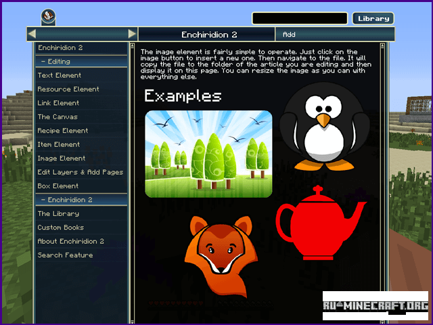Open the Box Element article
Image resolution: width=433 pixels, height=325 pixels.
click(81, 186)
